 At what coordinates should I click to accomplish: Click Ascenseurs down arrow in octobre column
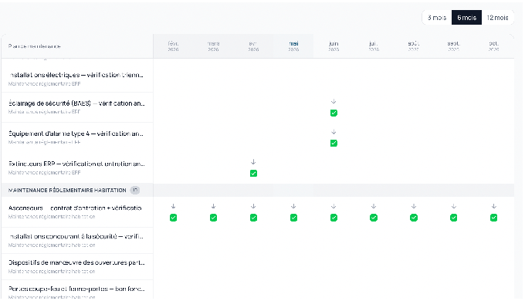(493, 206)
